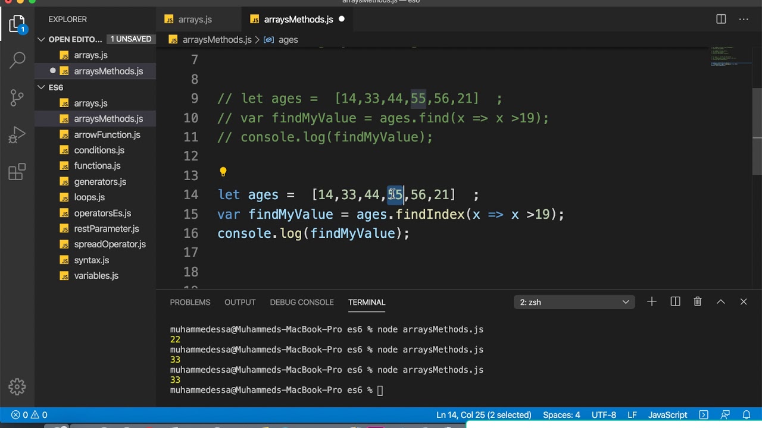Toggle the Explorer view in activity bar
This screenshot has width=762, height=428.
[17, 24]
